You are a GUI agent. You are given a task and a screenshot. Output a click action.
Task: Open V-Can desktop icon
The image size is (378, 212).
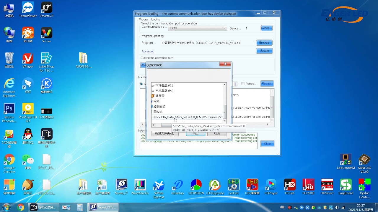[x=46, y=35]
